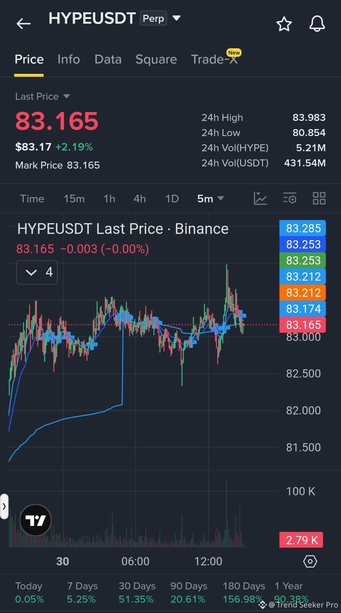Tap the 7 Days 5.25% performance
Viewport: 341px width, 613px height.
pyautogui.click(x=82, y=592)
